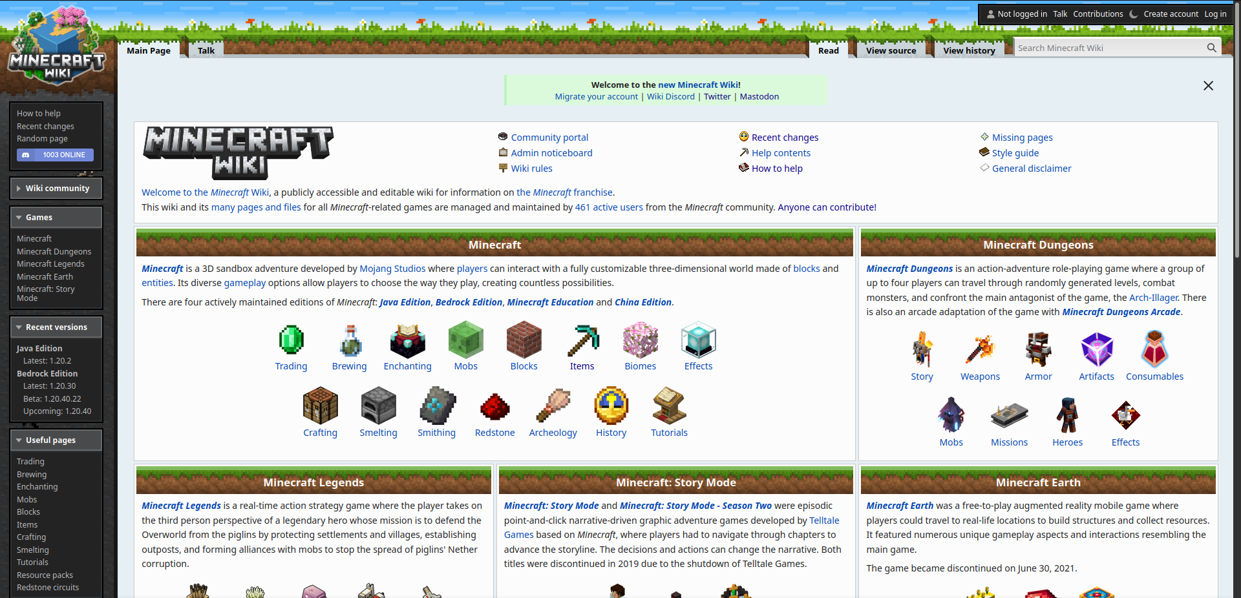Click the Contributions link in top bar
Screen dimensions: 1241x598
click(x=1098, y=14)
